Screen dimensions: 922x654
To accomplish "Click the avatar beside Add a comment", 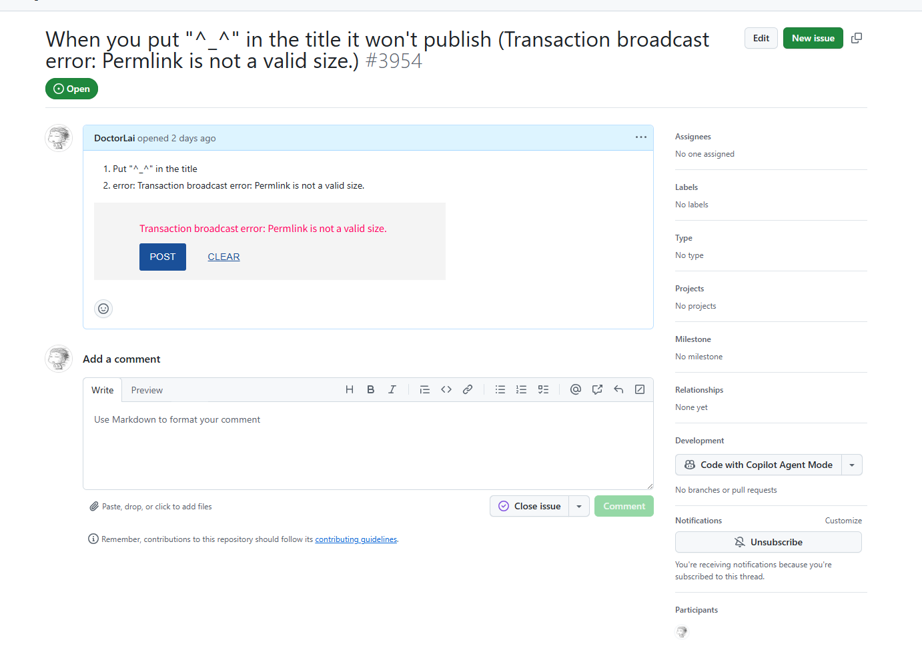I will coord(59,359).
